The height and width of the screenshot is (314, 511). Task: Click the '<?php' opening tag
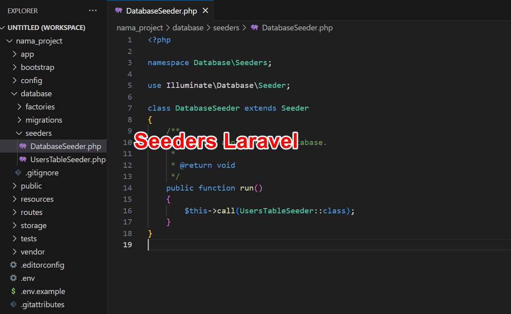pyautogui.click(x=159, y=40)
